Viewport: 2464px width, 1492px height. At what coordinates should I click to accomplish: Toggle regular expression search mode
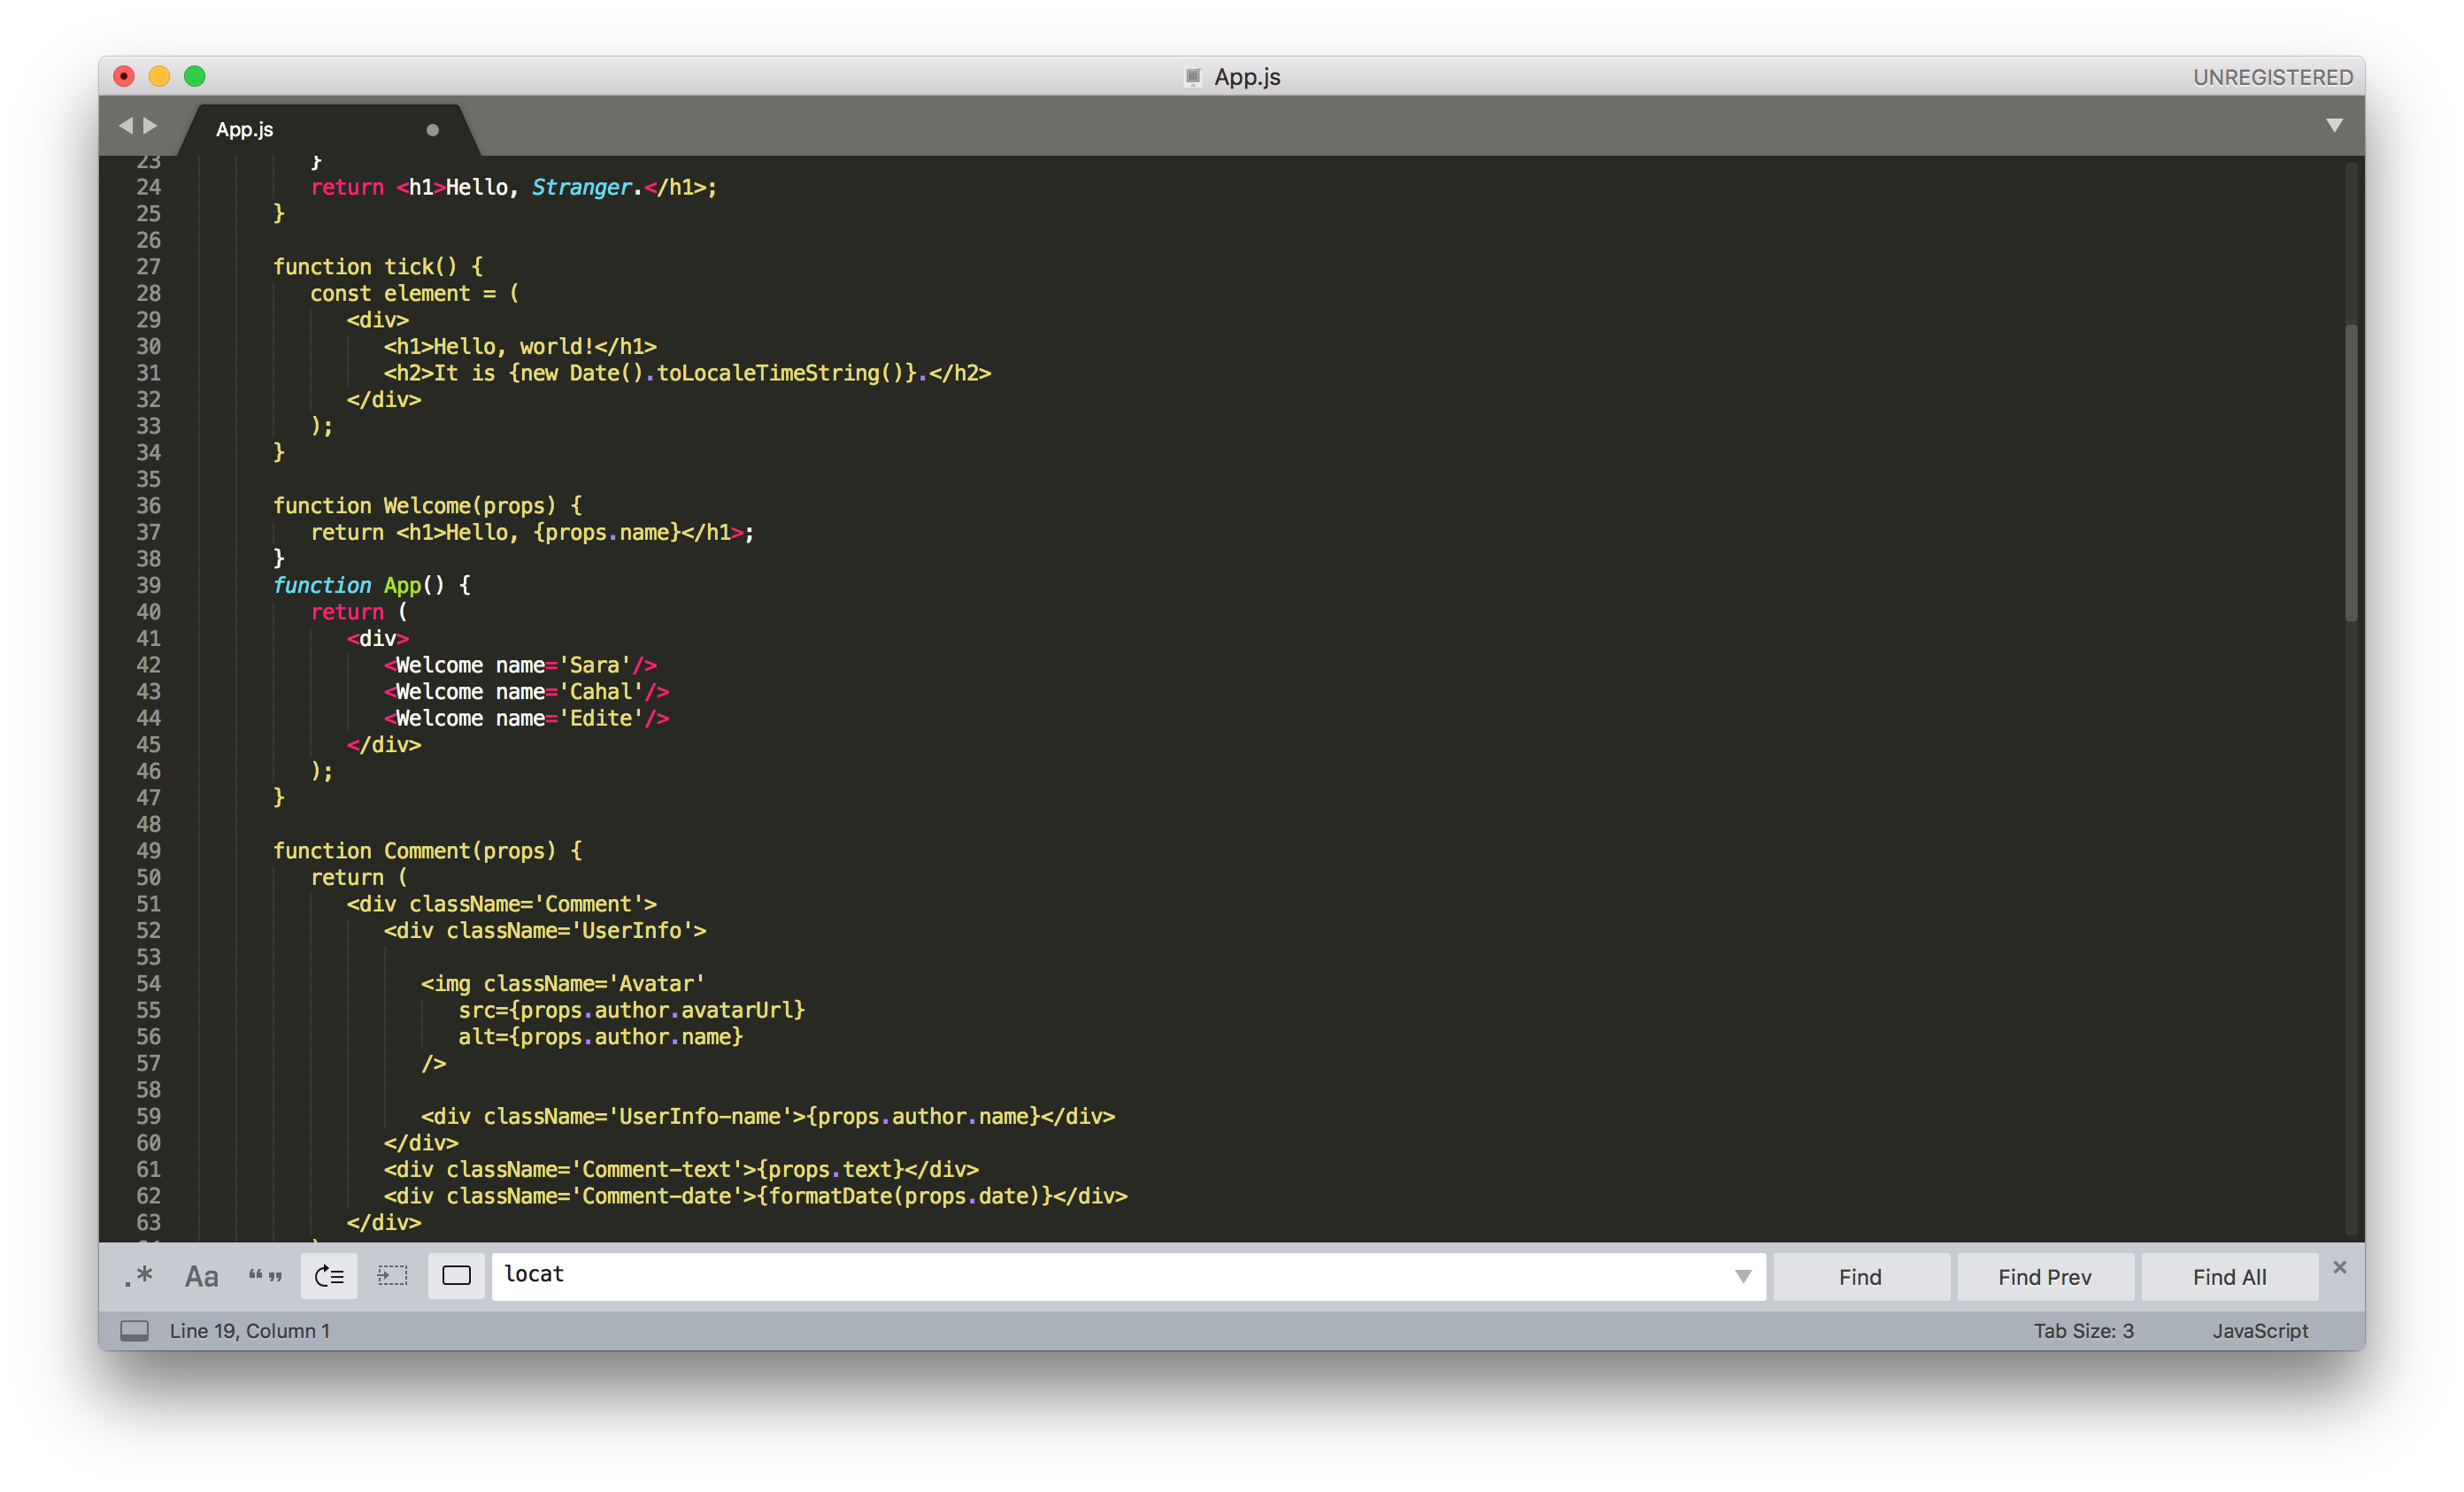[x=139, y=1277]
